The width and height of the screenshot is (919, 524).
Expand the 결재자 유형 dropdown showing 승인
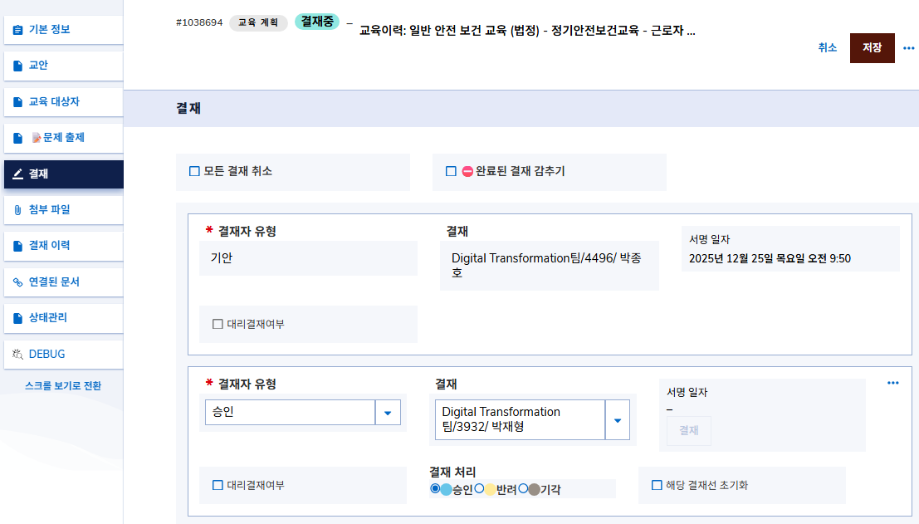[388, 413]
